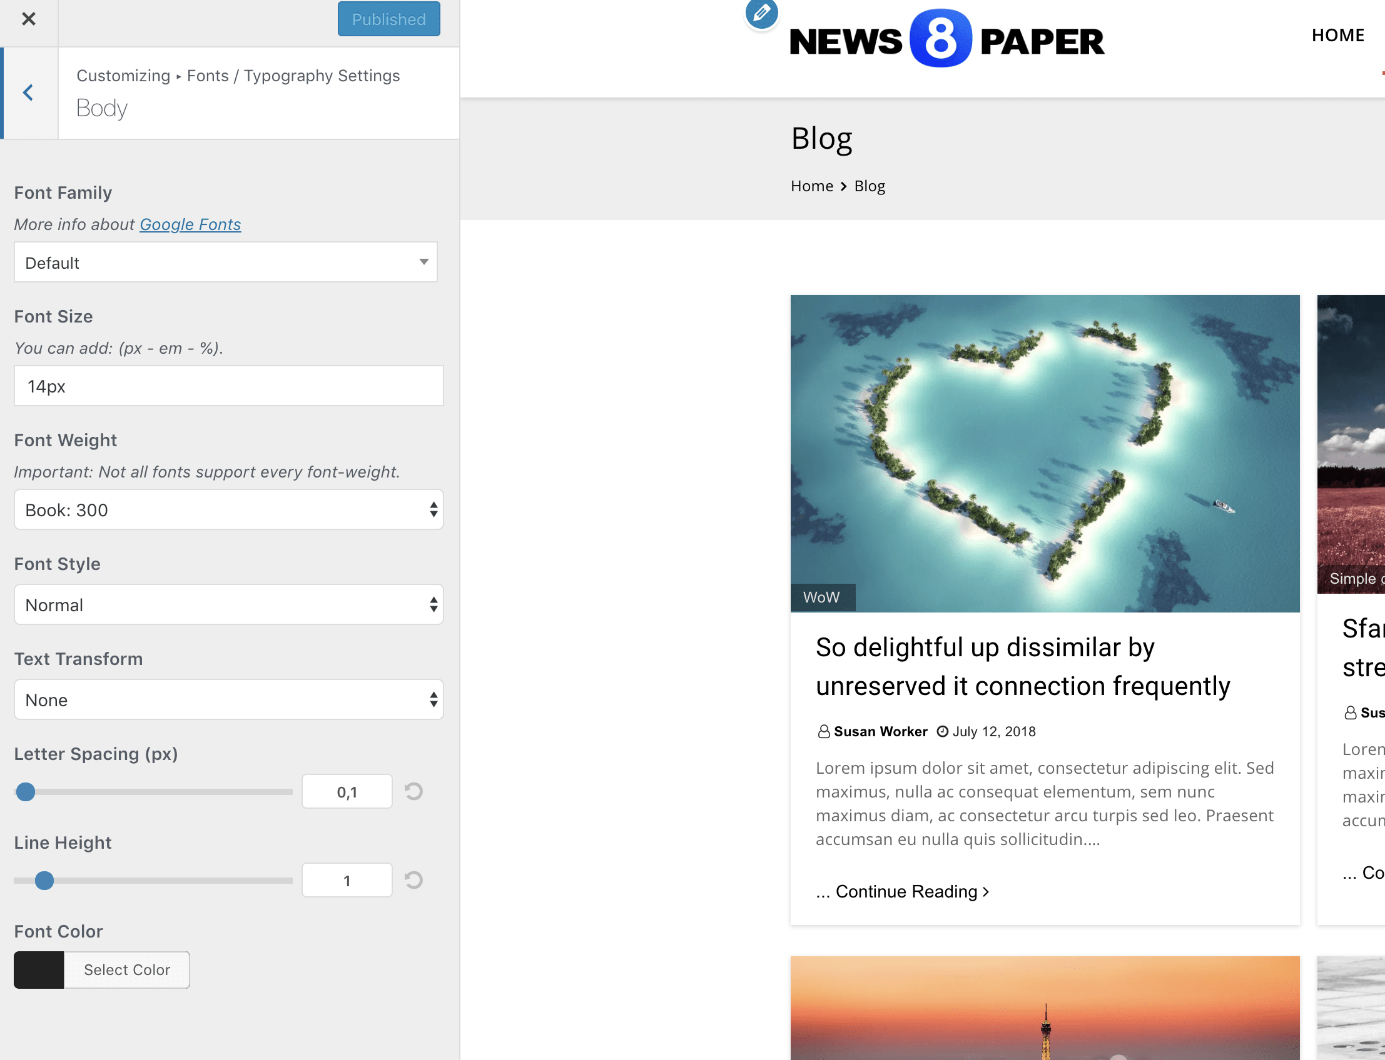Select HOME in the site navigation
The width and height of the screenshot is (1385, 1060).
1337,35
